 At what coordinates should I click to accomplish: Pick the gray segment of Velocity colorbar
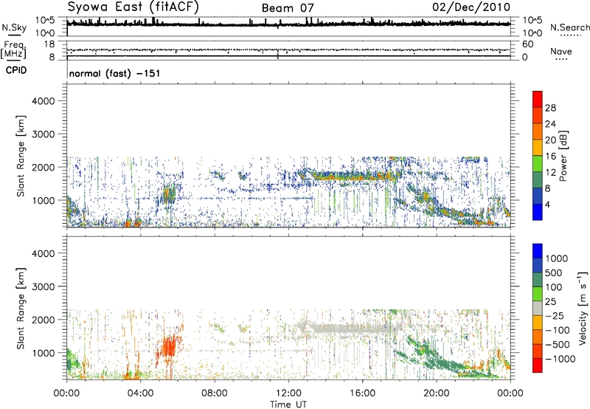pyautogui.click(x=538, y=308)
